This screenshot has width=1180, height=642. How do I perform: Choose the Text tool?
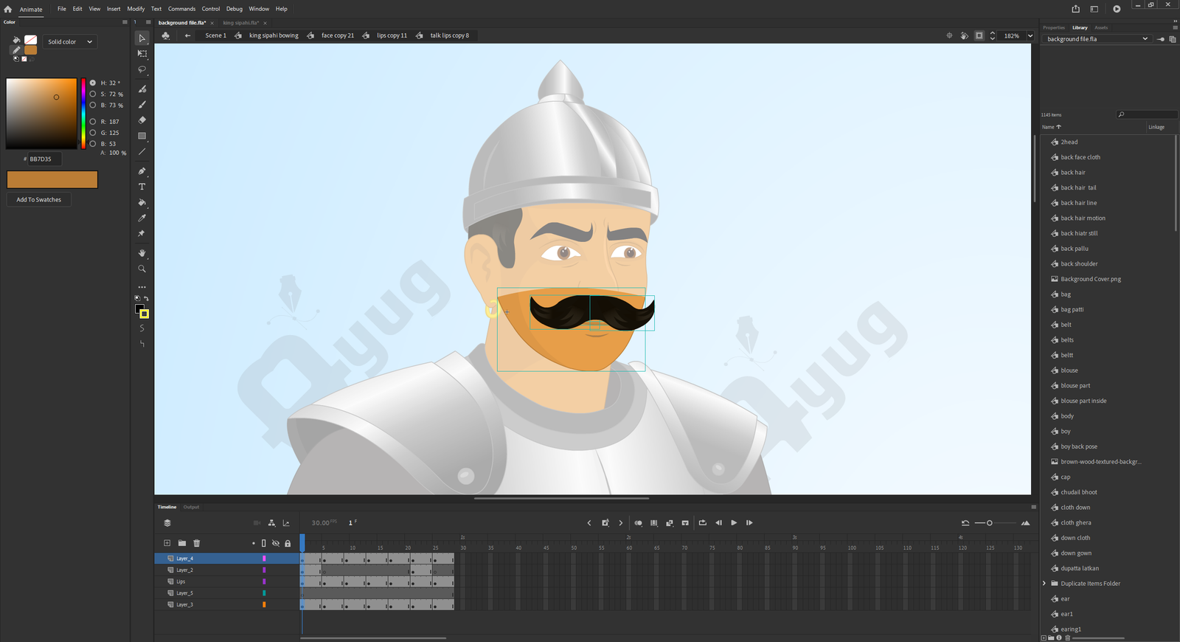(x=142, y=187)
